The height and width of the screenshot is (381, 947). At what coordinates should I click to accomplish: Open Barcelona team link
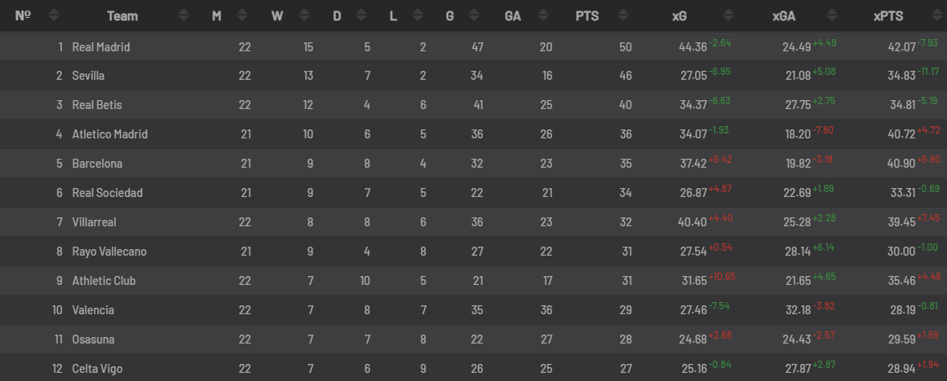(97, 164)
